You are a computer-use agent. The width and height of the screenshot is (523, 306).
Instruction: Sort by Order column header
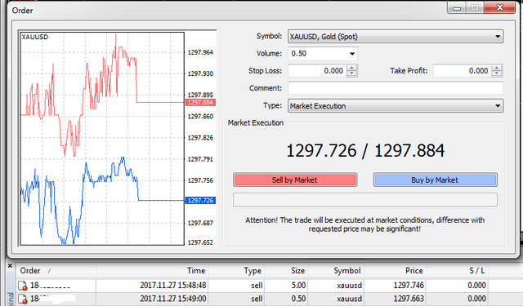click(x=56, y=271)
